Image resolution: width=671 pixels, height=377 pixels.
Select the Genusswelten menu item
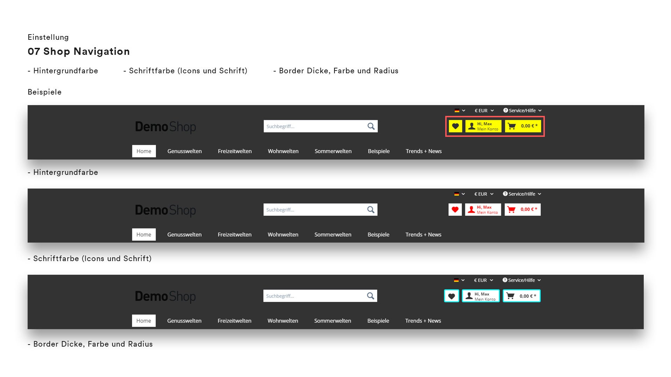tap(184, 151)
